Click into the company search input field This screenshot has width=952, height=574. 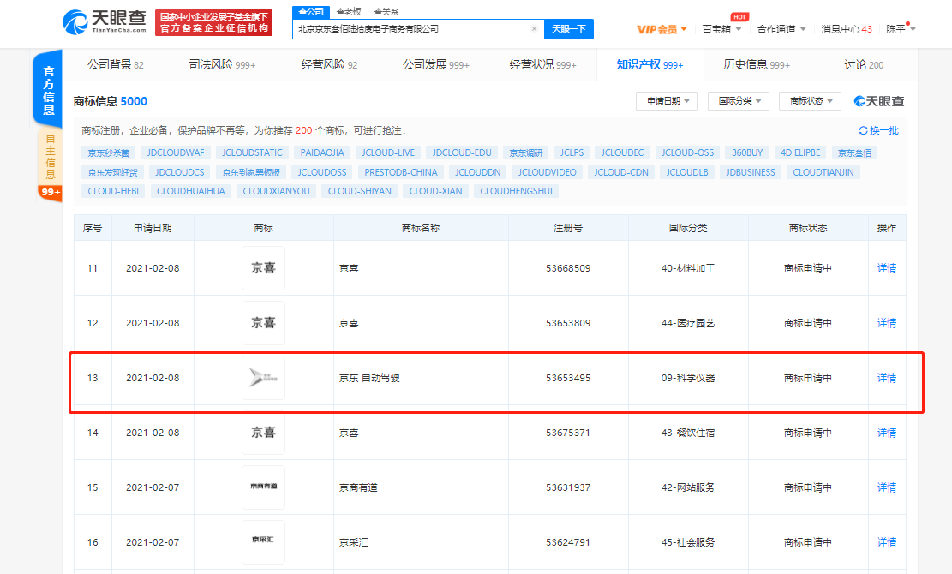[411, 29]
